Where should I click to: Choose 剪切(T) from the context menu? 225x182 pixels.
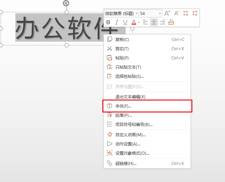(147, 48)
